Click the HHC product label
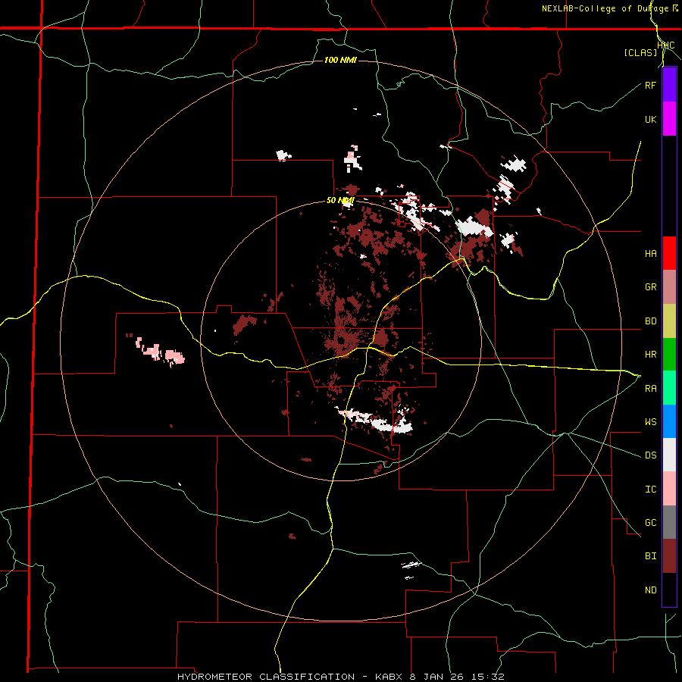This screenshot has width=682, height=682. coord(666,45)
